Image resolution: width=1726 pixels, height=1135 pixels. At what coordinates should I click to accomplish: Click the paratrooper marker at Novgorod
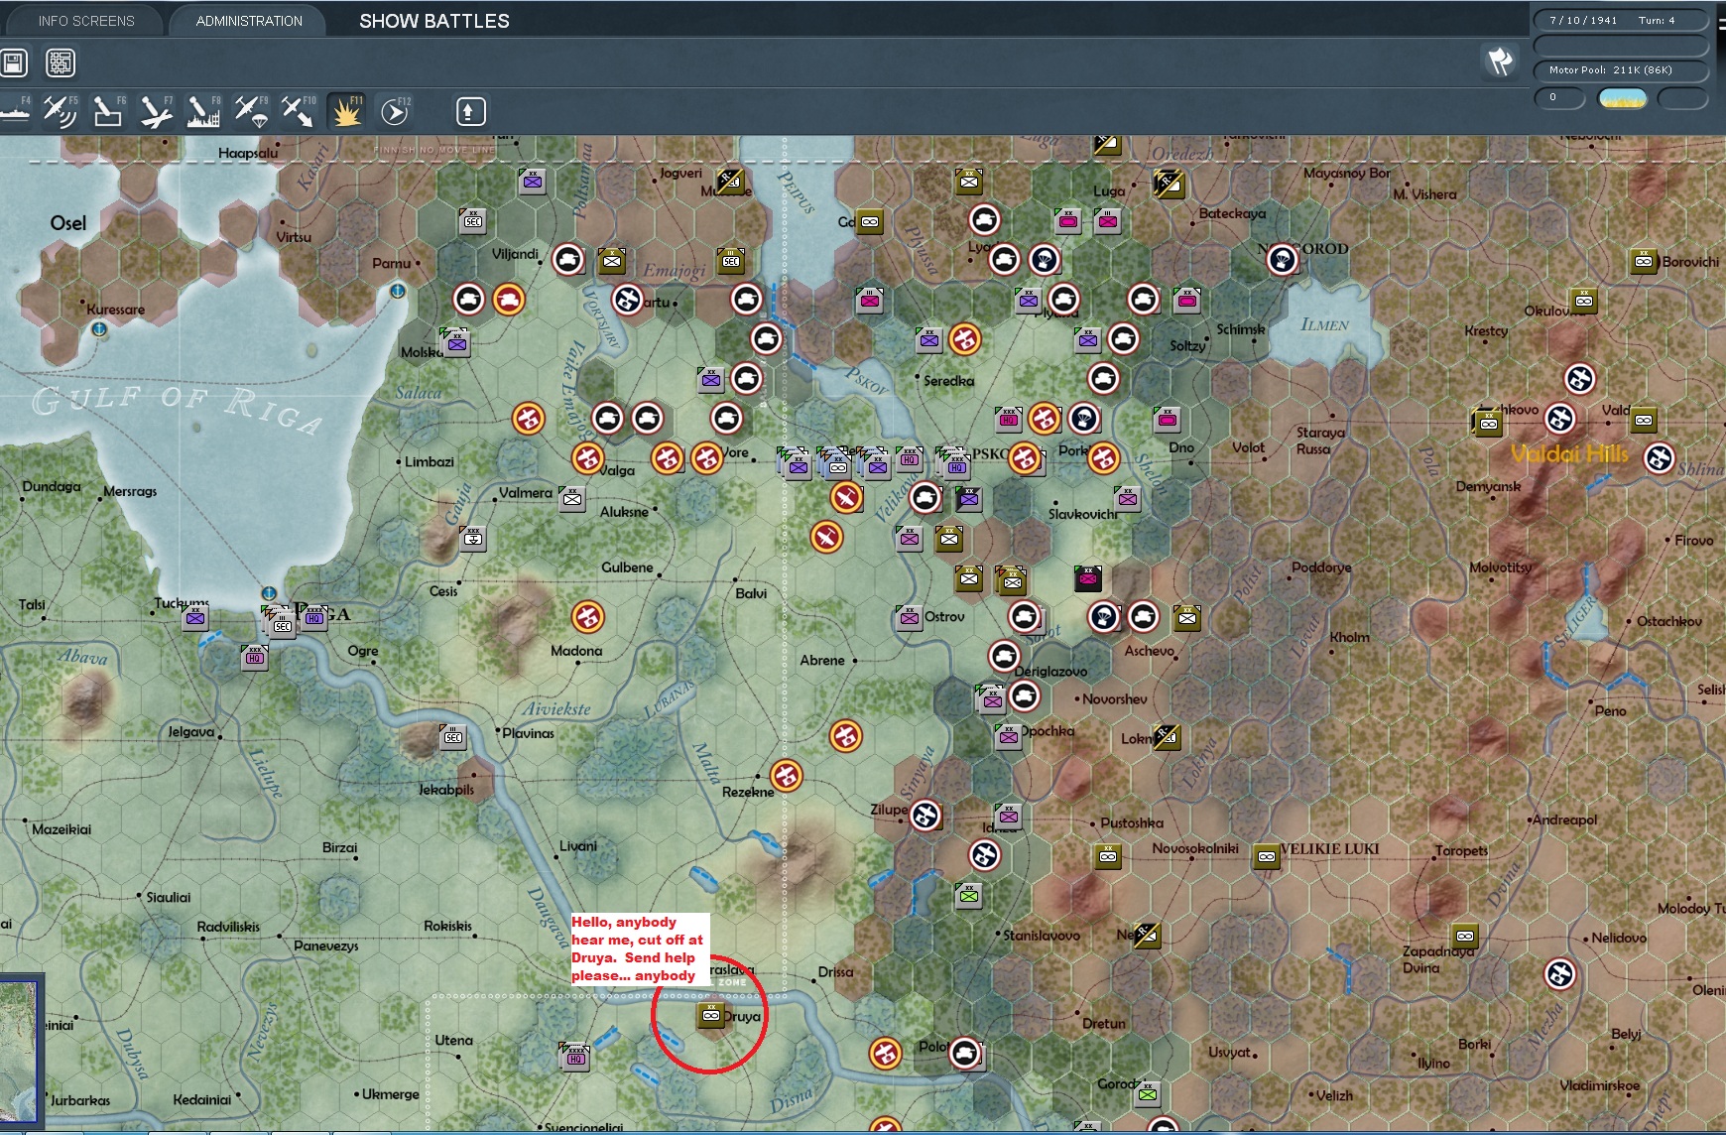pyautogui.click(x=1283, y=260)
